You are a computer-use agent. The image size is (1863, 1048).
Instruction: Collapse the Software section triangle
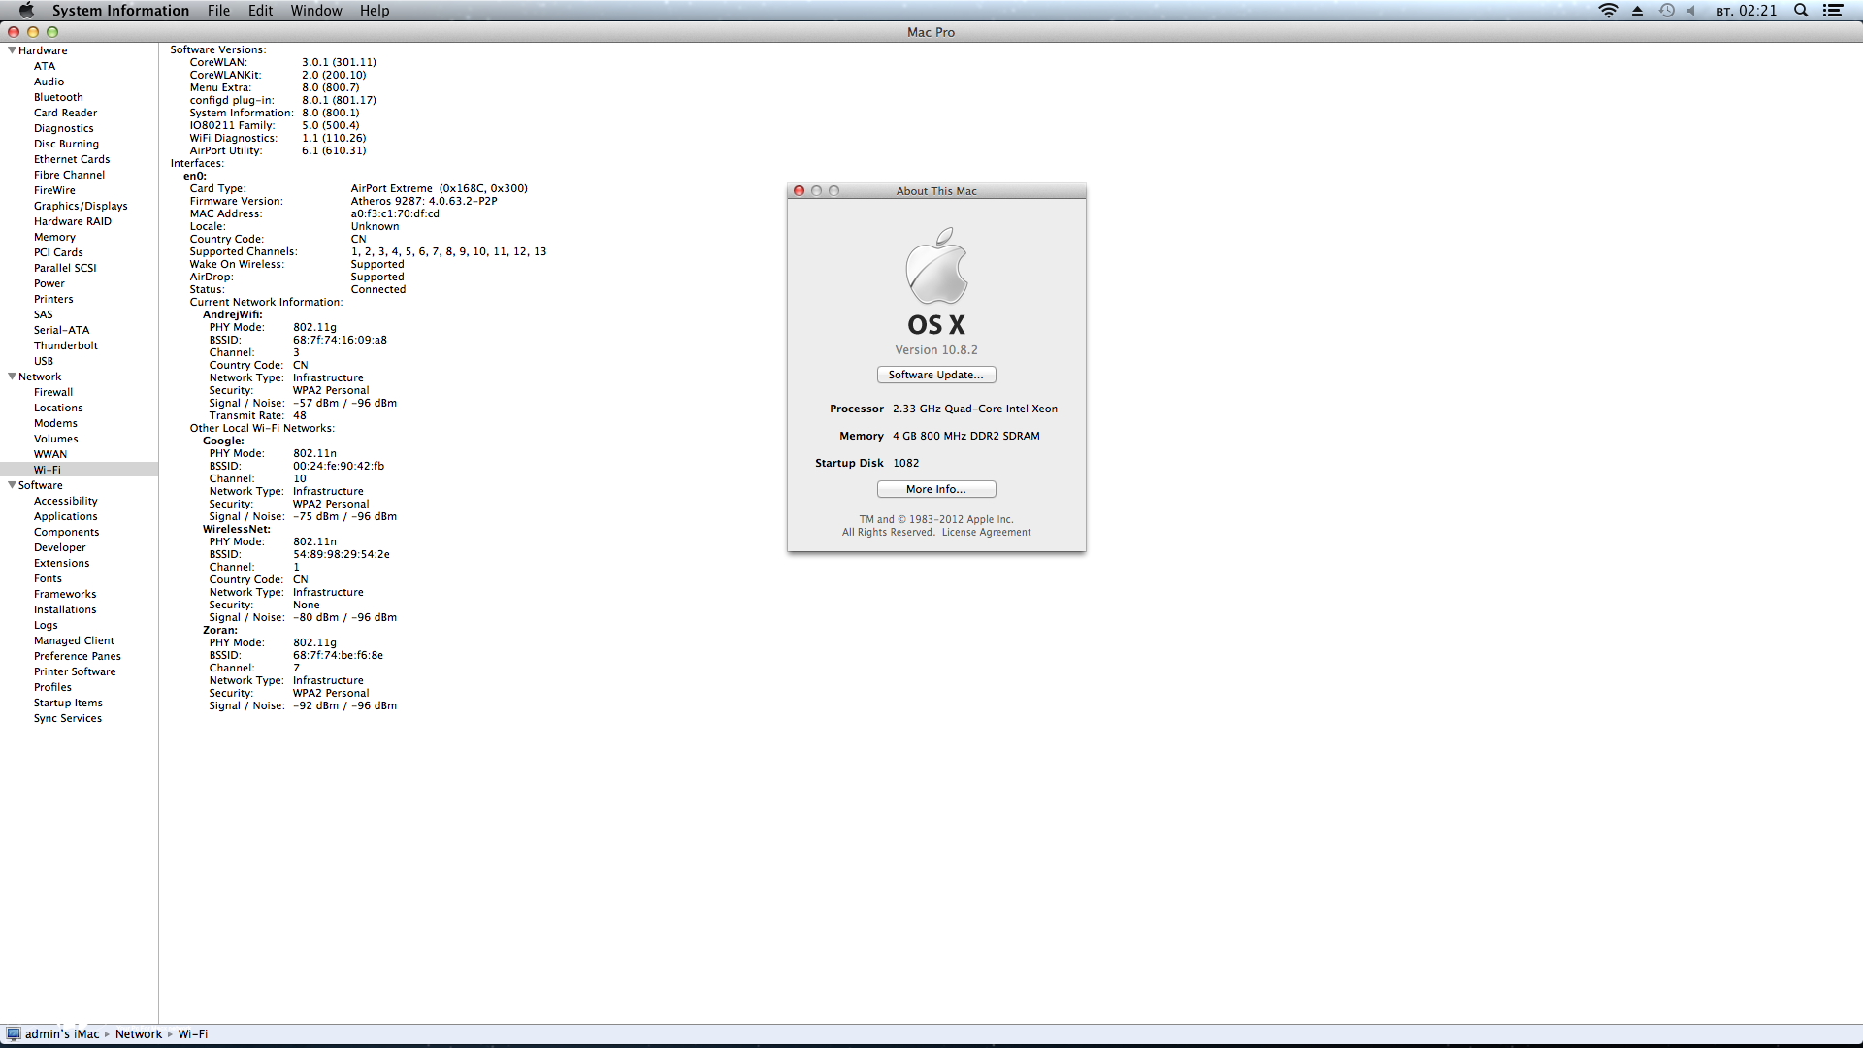12,485
